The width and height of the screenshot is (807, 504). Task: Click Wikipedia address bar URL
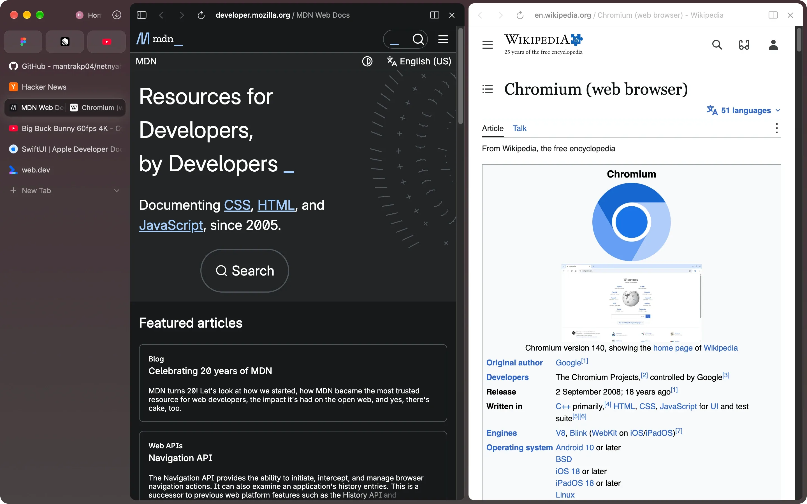[x=629, y=15]
